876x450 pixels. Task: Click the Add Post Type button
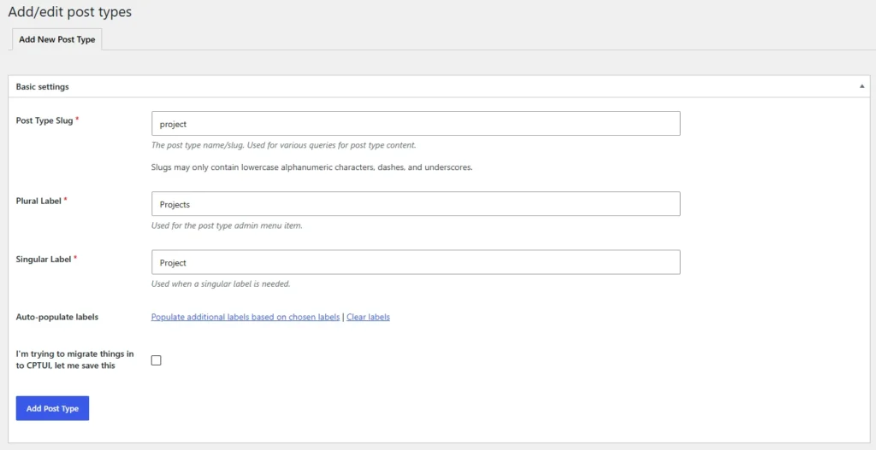[52, 408]
